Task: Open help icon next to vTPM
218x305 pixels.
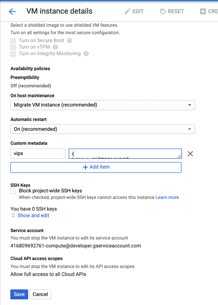Action: coord(55,47)
